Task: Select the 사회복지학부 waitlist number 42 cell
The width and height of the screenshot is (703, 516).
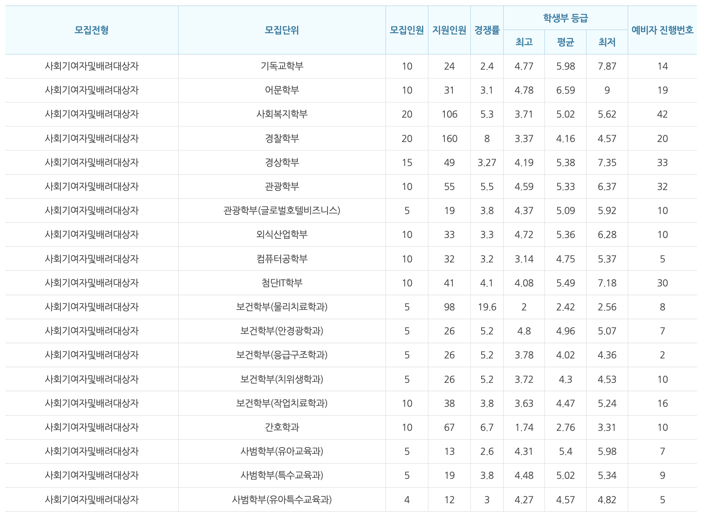Action: (x=662, y=114)
